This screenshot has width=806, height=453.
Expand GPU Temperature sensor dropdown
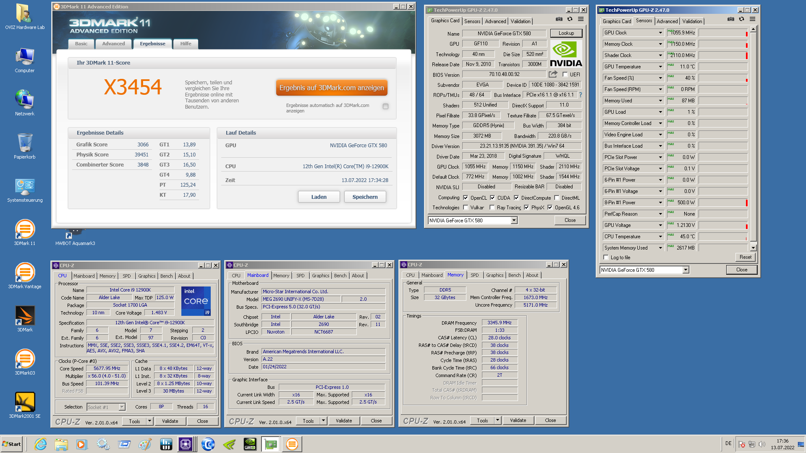click(x=660, y=67)
